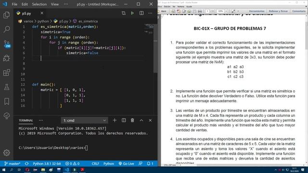Click the feedback icon in status bar
Screen dimensions: 308x173
pyautogui.click(x=140, y=163)
